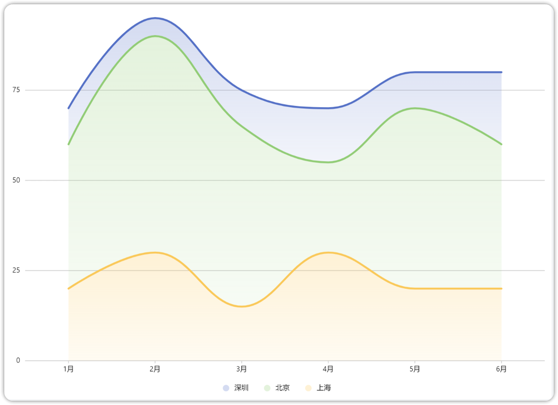The height and width of the screenshot is (405, 558).
Task: Click the 75 y-axis tick label
Action: click(16, 90)
